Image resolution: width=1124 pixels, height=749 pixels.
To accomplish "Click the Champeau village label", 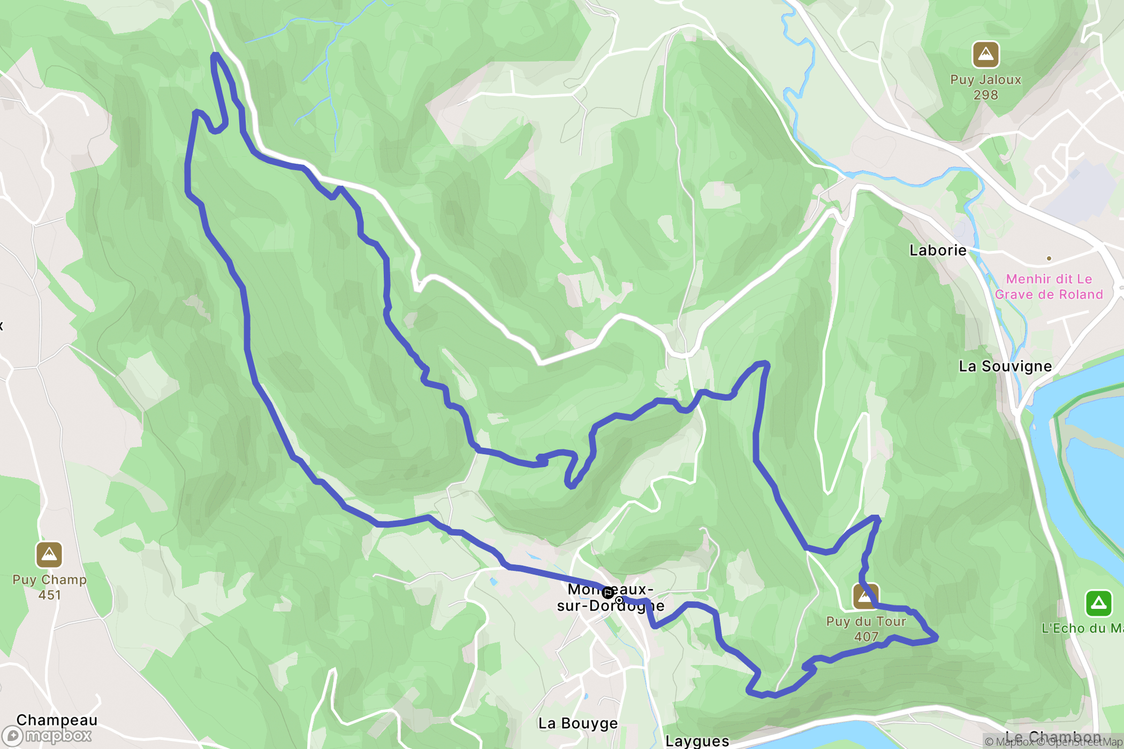I will pos(57,720).
